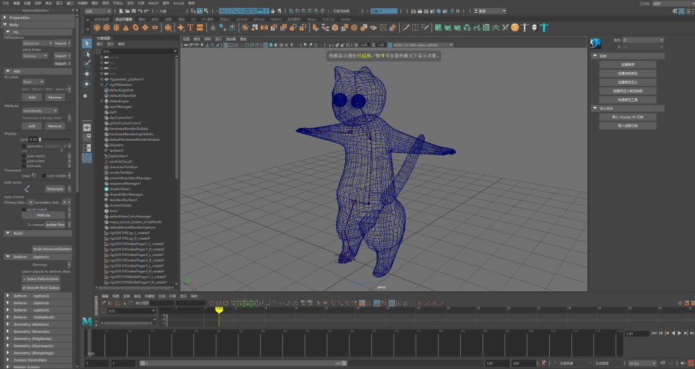The width and height of the screenshot is (695, 369).
Task: Click the Build AdvancedSkeleton button
Action: click(x=52, y=249)
